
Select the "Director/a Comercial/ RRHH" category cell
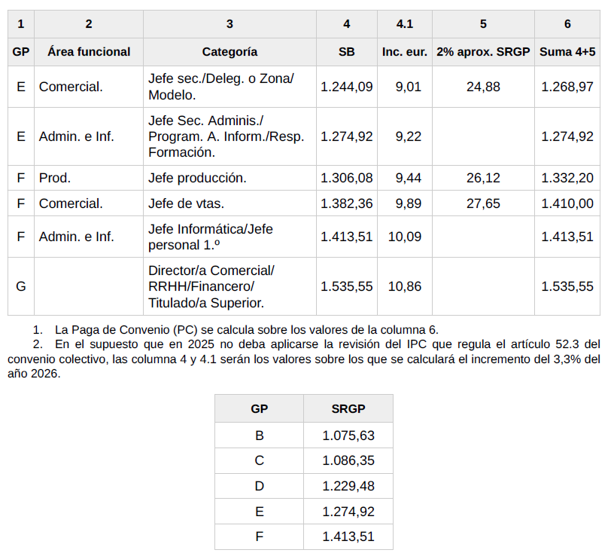click(211, 286)
